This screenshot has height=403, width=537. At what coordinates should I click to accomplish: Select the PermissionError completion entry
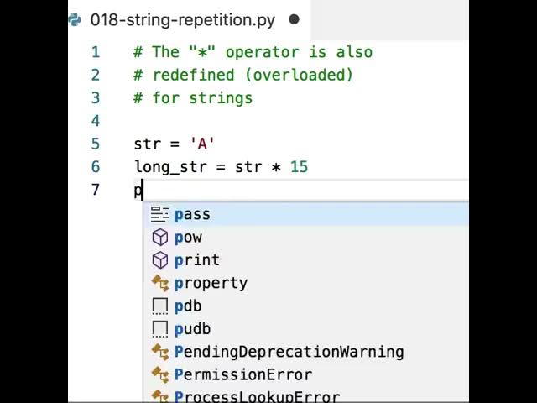pos(305,375)
